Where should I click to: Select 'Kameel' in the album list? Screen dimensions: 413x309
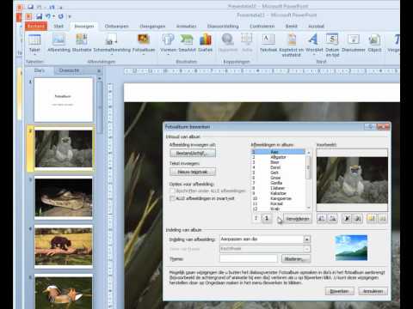[278, 203]
